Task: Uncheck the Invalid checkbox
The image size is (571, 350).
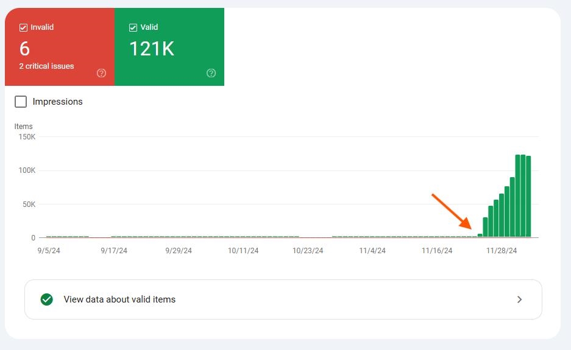Action: click(x=23, y=27)
